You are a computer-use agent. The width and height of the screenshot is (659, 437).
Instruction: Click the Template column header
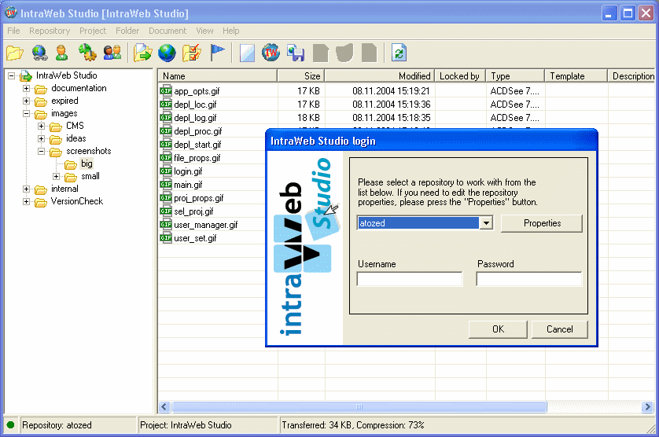coord(576,76)
